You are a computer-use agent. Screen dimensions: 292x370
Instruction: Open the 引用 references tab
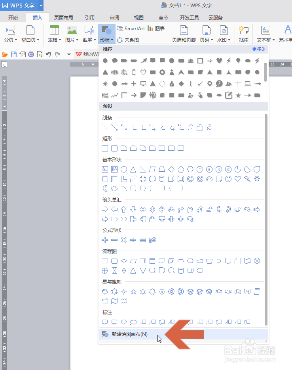[x=90, y=18]
